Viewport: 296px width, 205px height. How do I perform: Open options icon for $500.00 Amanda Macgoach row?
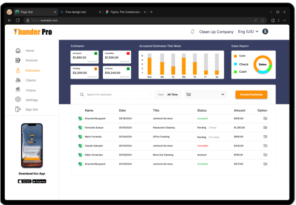(265, 119)
